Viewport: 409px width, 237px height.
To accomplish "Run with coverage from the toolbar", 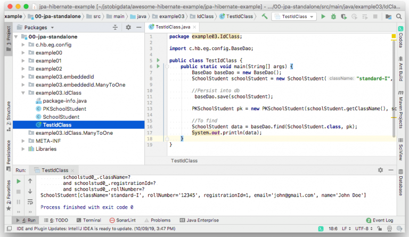I will coord(343,17).
